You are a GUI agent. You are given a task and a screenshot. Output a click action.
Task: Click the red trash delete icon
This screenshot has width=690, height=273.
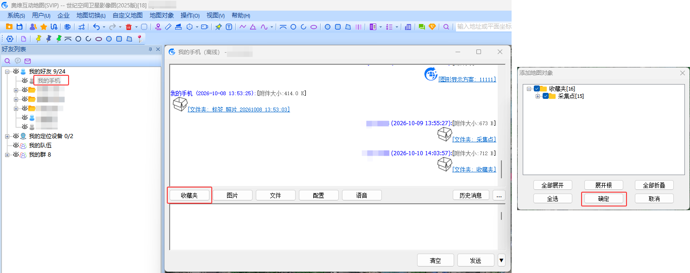[129, 27]
